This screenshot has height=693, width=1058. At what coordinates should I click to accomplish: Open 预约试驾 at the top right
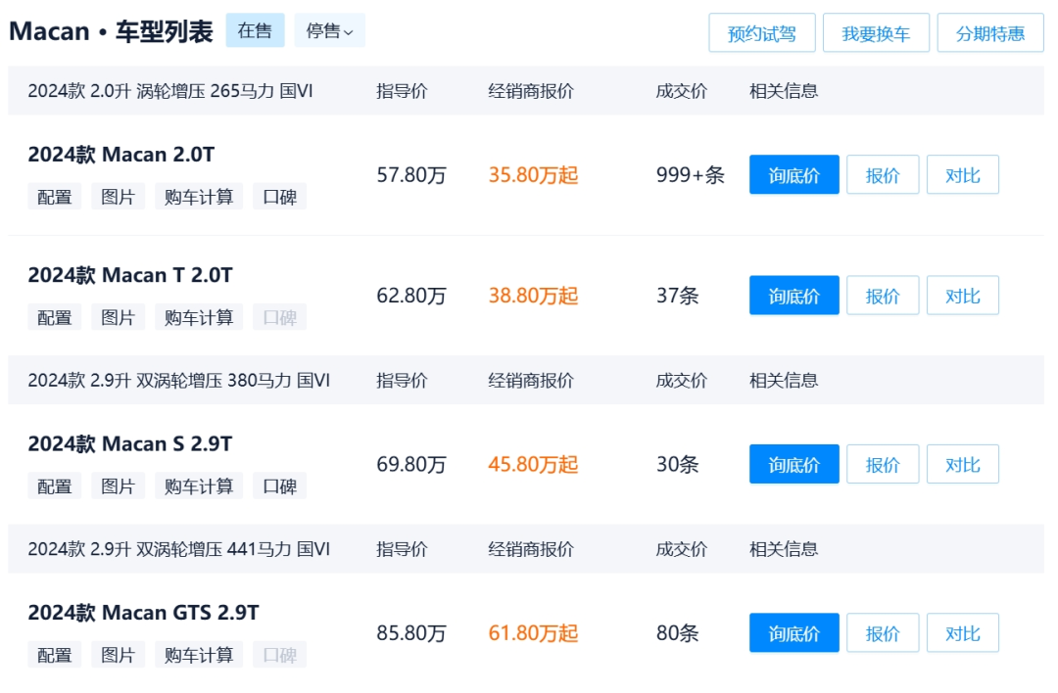tap(761, 32)
